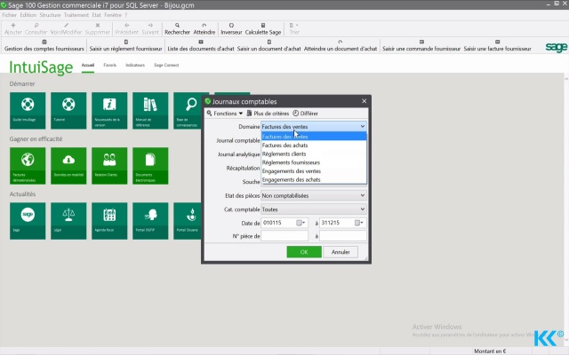Expand the Etat des pièces dropdown
The height and width of the screenshot is (355, 569).
click(x=313, y=195)
